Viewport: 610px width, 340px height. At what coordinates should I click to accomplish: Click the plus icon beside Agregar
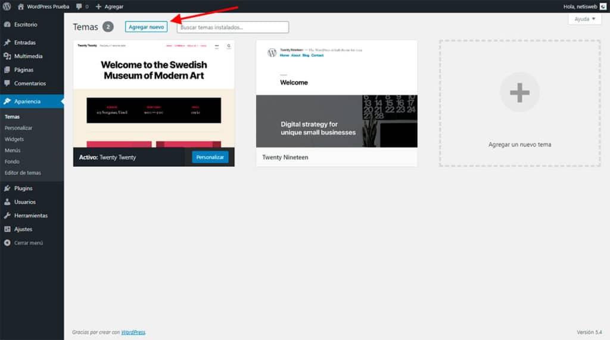(98, 6)
